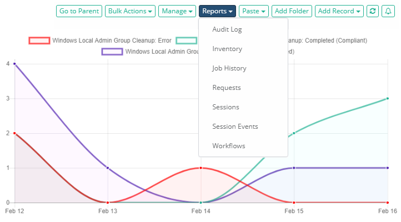Toggle the red Error series legend swatch

[x=39, y=41]
